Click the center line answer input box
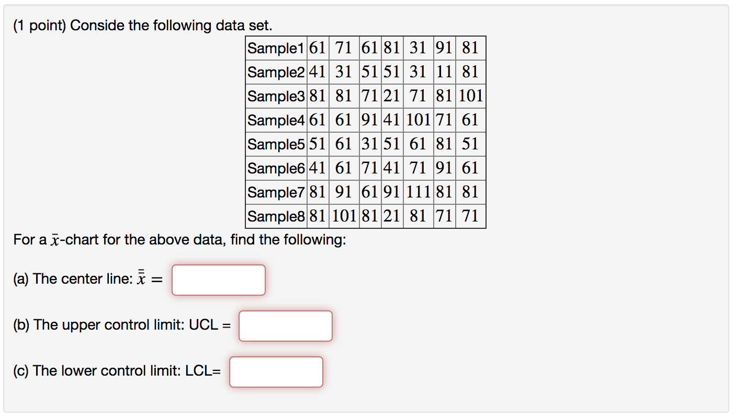Viewport: 745px width, 419px height. [219, 280]
